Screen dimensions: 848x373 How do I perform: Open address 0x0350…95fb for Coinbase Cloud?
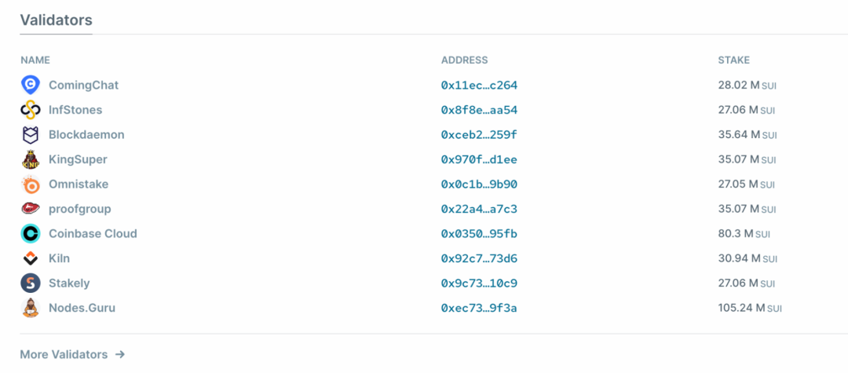pos(479,234)
